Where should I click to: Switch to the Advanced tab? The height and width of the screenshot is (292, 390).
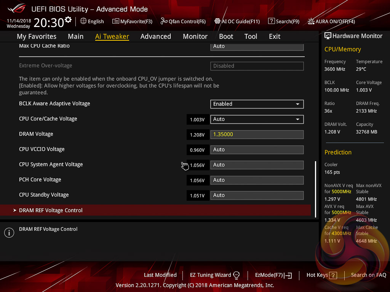pyautogui.click(x=155, y=36)
